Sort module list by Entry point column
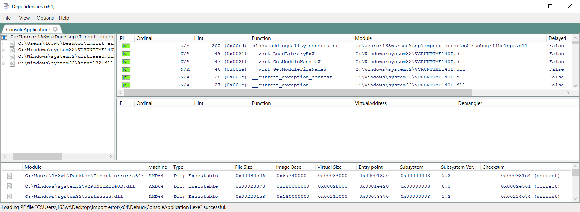The height and width of the screenshot is (212, 580). pos(377,167)
